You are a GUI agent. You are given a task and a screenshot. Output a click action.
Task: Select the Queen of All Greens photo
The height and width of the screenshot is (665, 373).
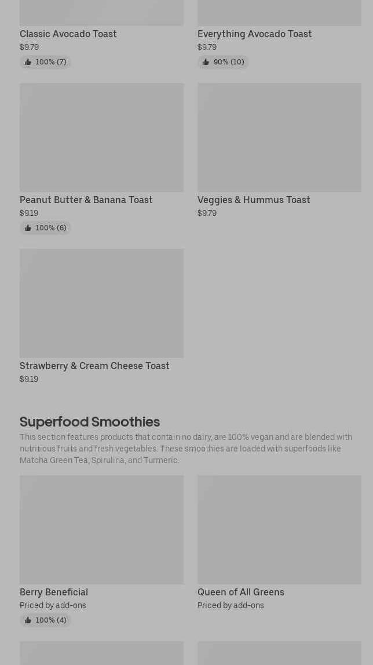[279, 529]
